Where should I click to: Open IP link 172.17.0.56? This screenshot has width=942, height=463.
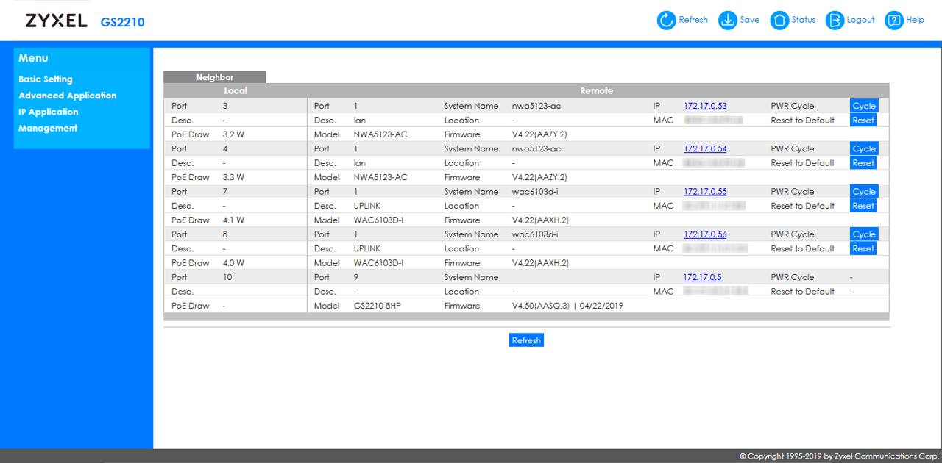coord(705,234)
